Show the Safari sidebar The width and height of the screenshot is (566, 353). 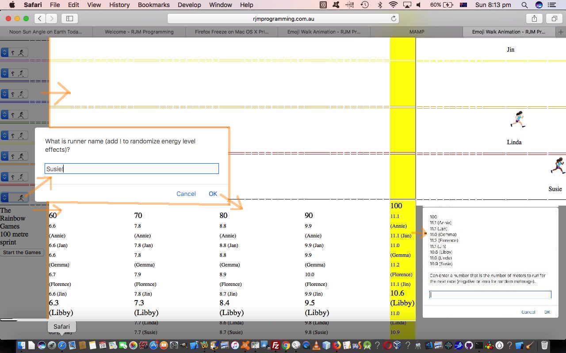coord(69,19)
